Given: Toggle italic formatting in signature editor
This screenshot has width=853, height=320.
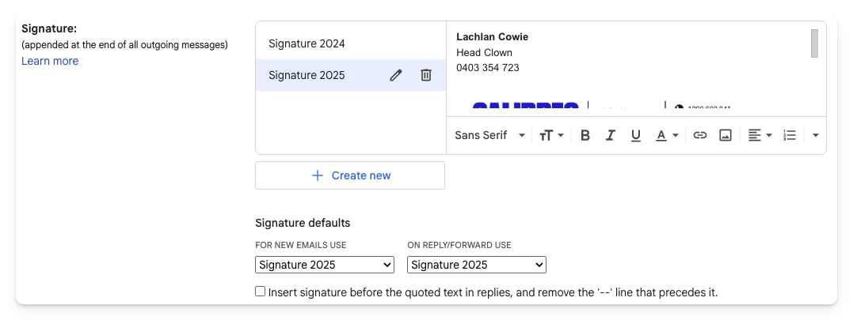Looking at the screenshot, I should pos(610,135).
